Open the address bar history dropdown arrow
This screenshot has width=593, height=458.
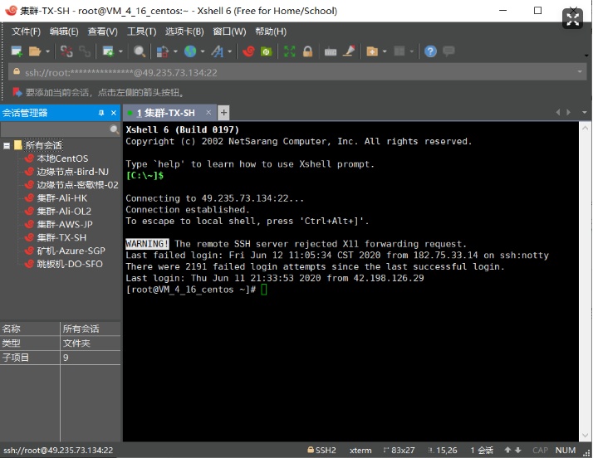[x=580, y=72]
